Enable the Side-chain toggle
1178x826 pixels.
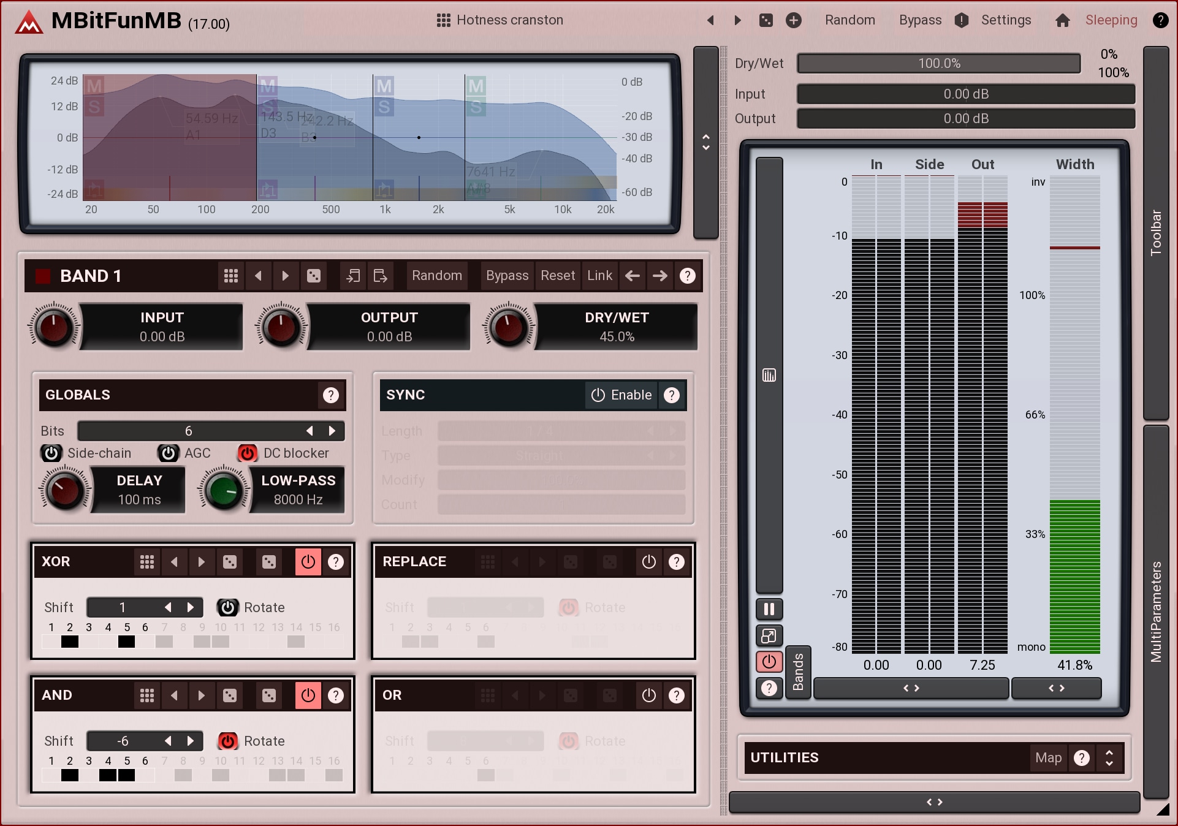pyautogui.click(x=51, y=453)
